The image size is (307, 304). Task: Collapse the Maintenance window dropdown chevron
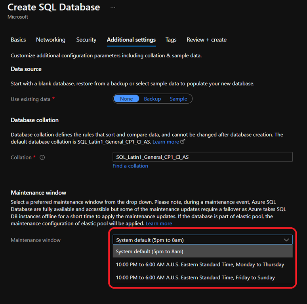(286, 240)
